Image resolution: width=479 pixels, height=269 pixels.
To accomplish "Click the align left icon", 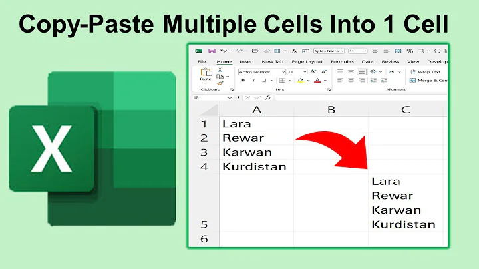I will tap(340, 81).
